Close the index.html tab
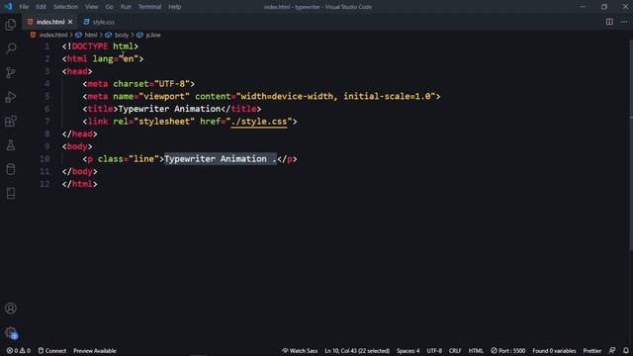The height and width of the screenshot is (356, 633). (x=70, y=22)
